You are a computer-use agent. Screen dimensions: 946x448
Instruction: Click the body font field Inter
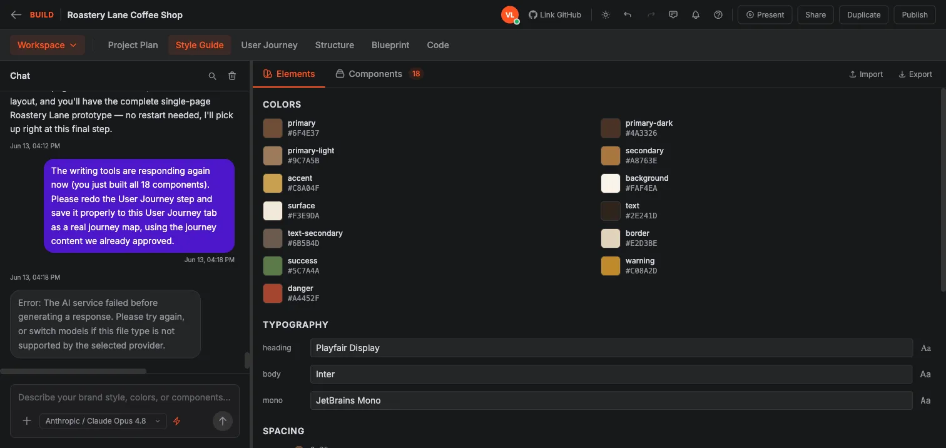(611, 374)
